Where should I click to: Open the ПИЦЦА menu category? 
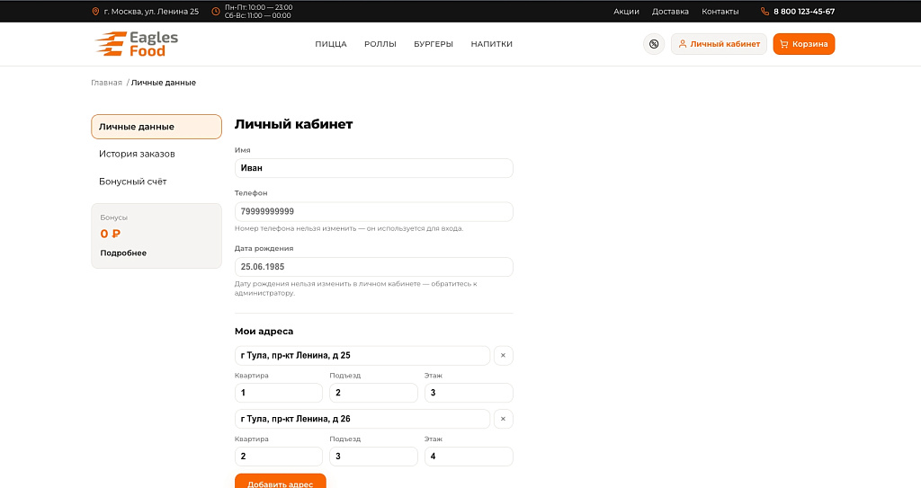pos(331,44)
